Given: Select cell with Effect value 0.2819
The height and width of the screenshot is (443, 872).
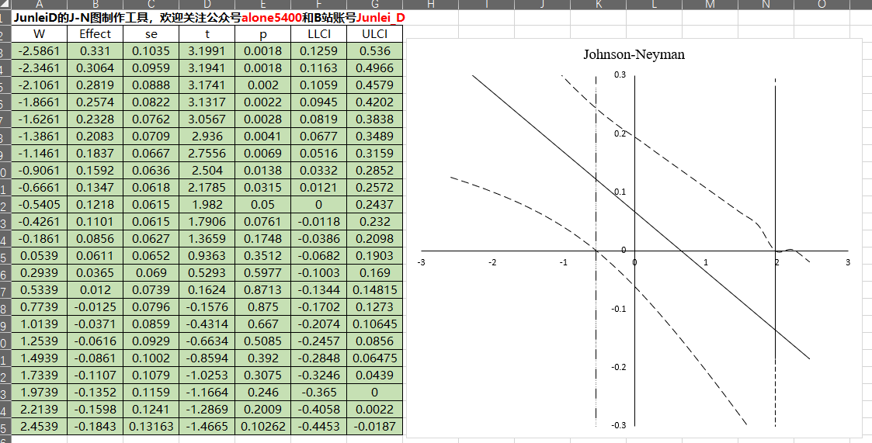Looking at the screenshot, I should coord(95,85).
